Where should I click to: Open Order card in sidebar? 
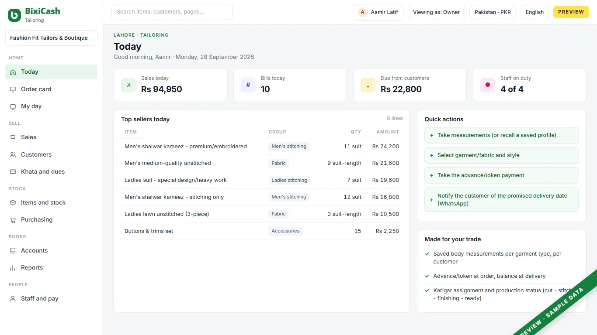point(51,89)
